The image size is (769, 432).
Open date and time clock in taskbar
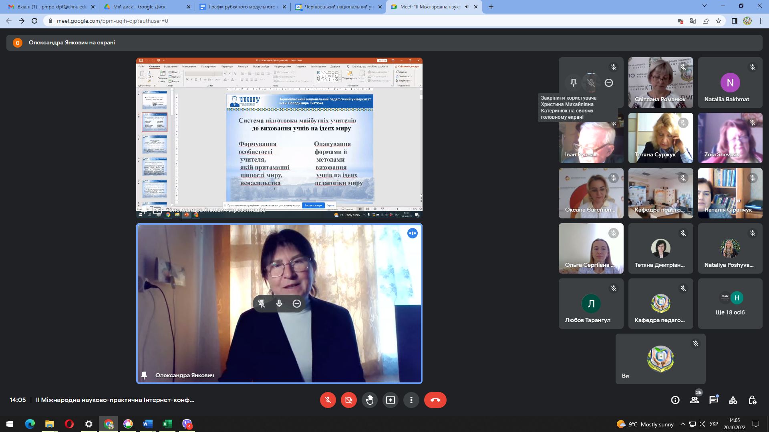735,424
